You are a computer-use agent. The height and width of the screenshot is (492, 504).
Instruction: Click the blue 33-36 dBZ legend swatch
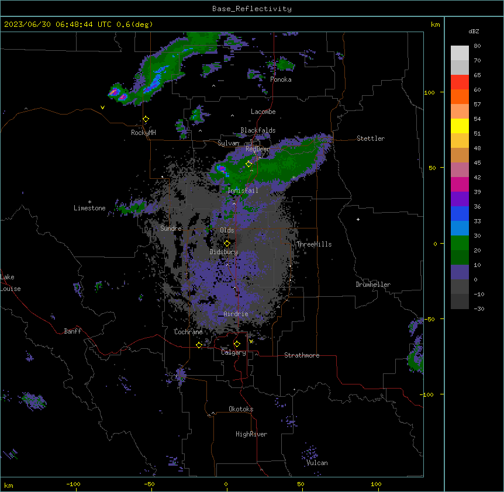tap(460, 213)
